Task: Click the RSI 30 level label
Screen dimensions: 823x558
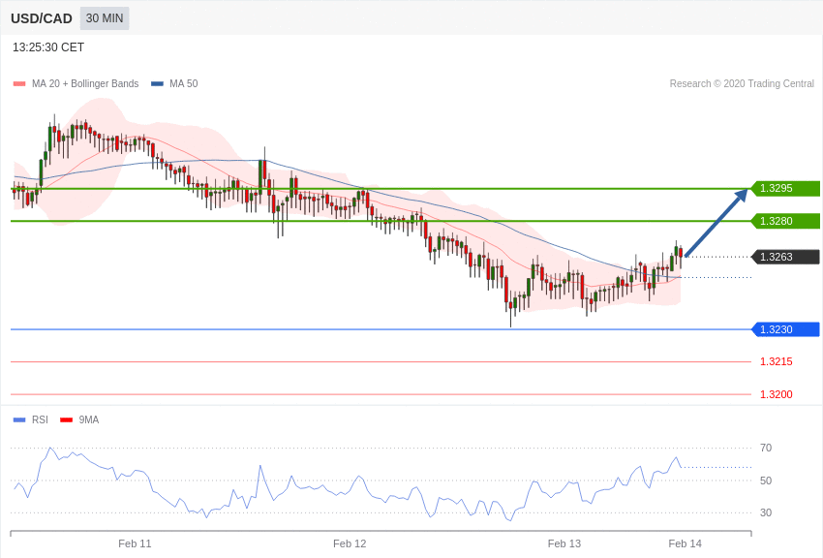Action: coord(766,512)
